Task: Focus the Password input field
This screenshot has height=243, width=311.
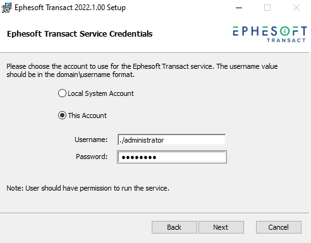Action: [x=172, y=157]
